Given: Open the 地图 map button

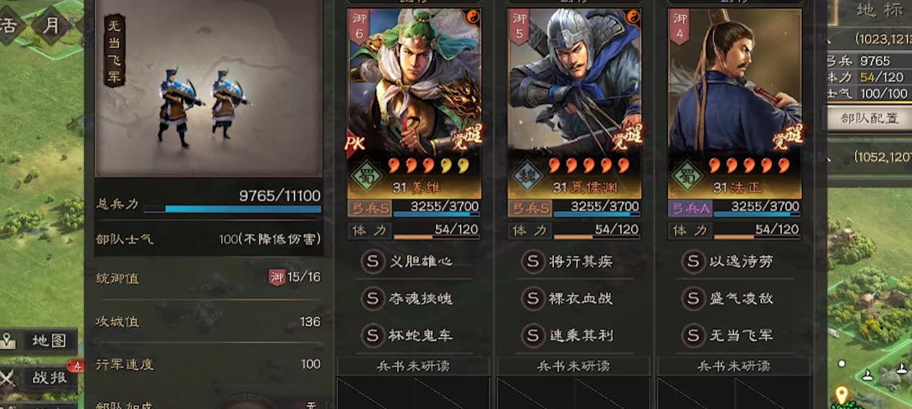Looking at the screenshot, I should 39,340.
